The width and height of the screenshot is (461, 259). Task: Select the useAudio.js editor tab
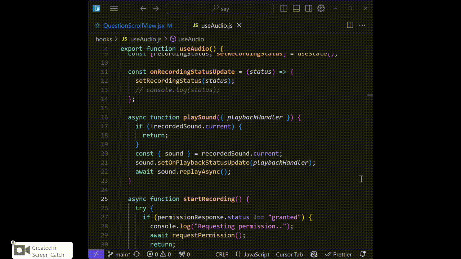point(217,26)
